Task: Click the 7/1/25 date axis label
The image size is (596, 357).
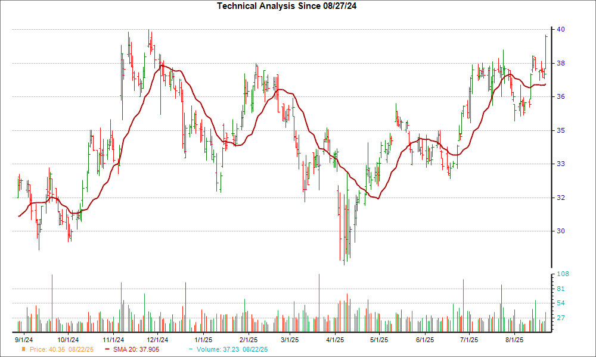Action: click(x=469, y=340)
